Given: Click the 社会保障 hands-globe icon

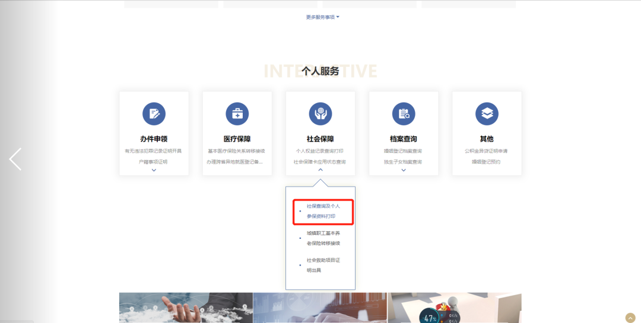Looking at the screenshot, I should click(320, 114).
